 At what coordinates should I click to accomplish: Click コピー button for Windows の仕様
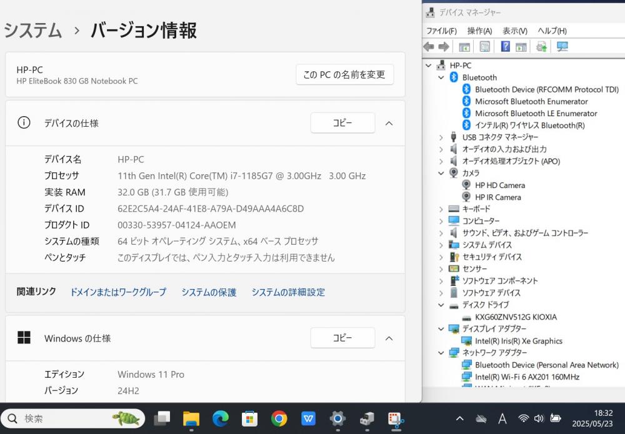[x=342, y=338]
